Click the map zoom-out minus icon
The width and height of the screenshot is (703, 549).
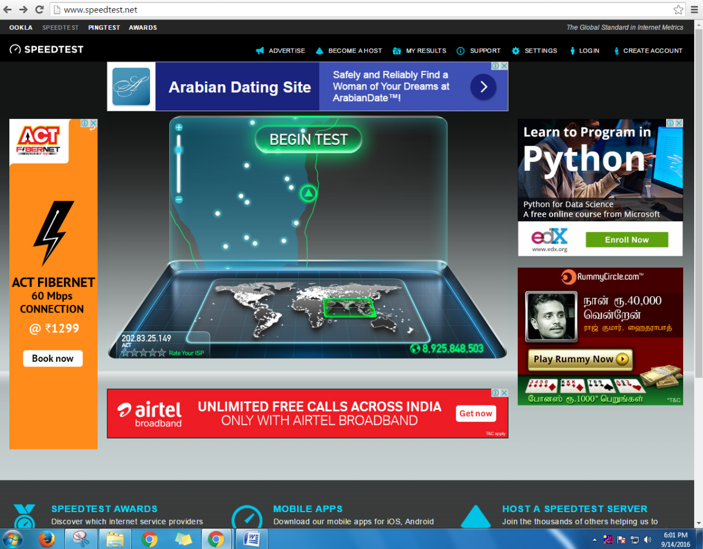179,200
